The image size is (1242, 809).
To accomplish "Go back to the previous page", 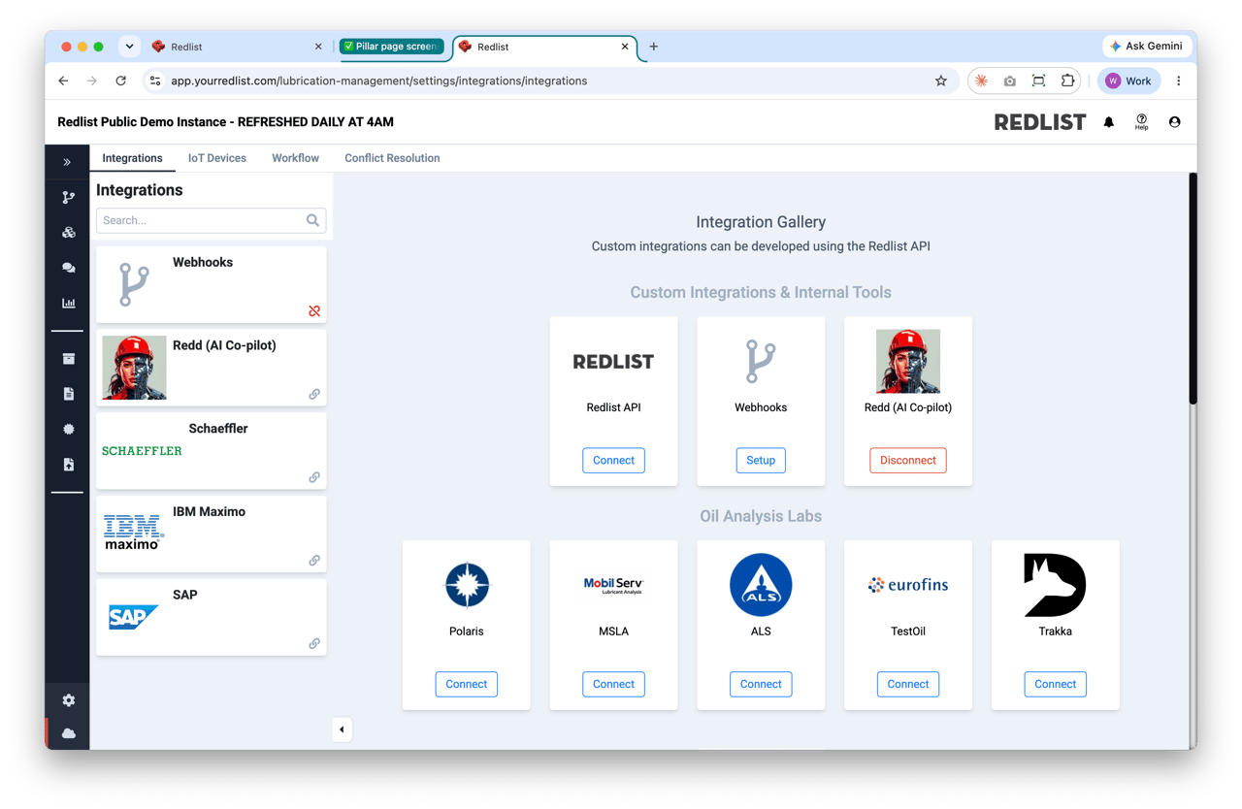I will (64, 81).
